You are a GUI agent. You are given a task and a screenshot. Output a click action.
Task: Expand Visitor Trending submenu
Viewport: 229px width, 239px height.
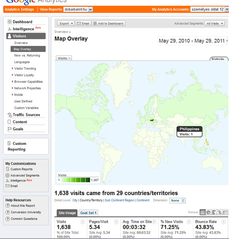pyautogui.click(x=13, y=68)
